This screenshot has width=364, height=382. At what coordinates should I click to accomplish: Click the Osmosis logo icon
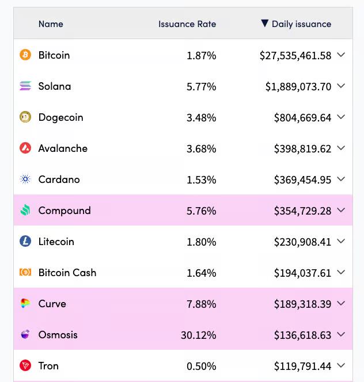[x=25, y=335]
